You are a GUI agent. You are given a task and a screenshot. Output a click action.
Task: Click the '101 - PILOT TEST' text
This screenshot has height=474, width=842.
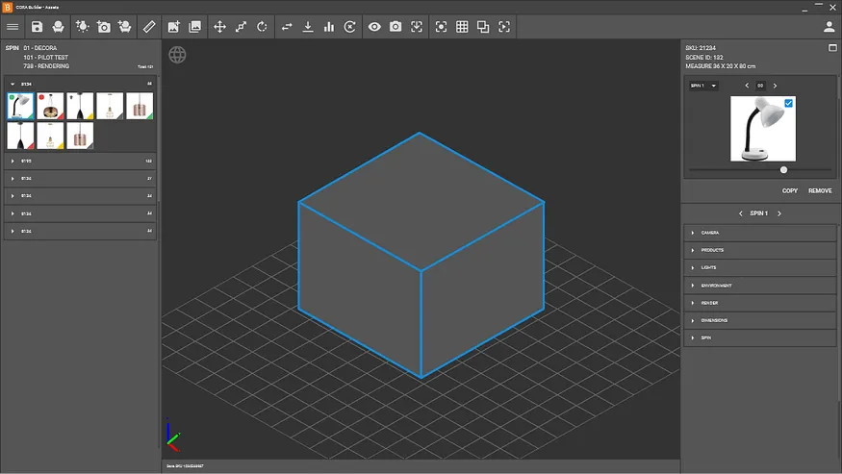click(x=45, y=57)
